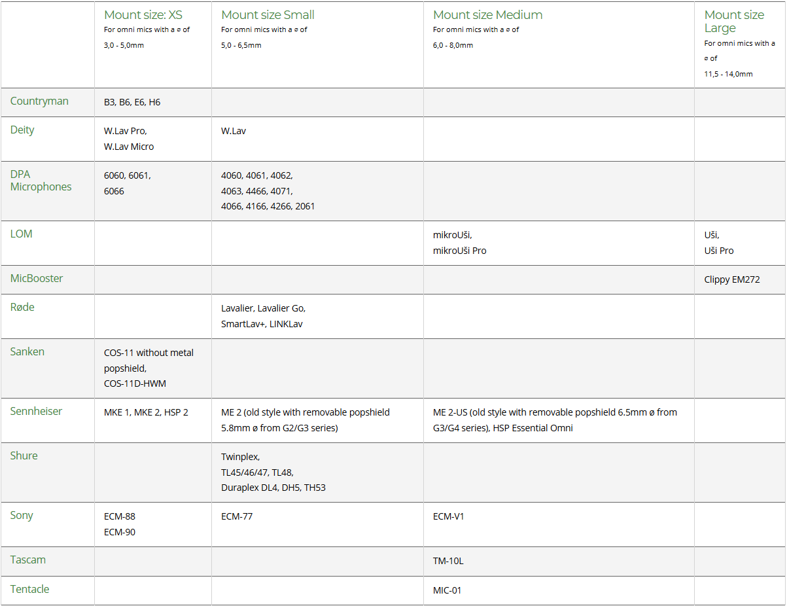Click the Tentacle brand name
Screen dimensions: 787x606
30,589
